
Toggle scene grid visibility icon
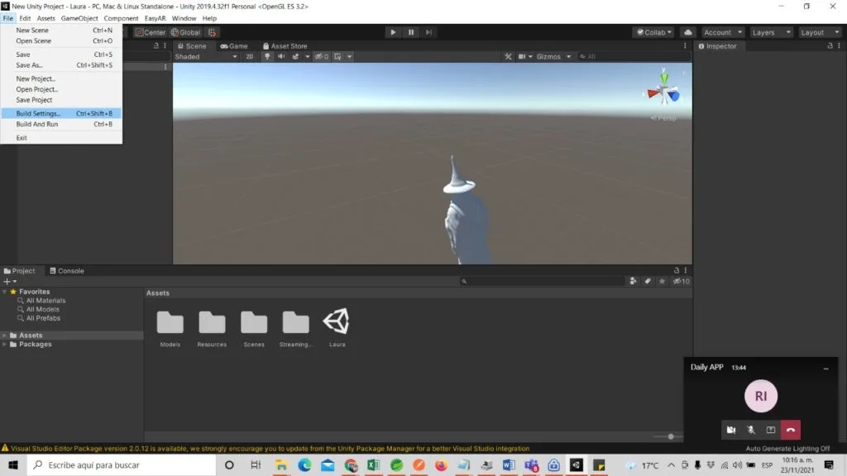(x=337, y=57)
